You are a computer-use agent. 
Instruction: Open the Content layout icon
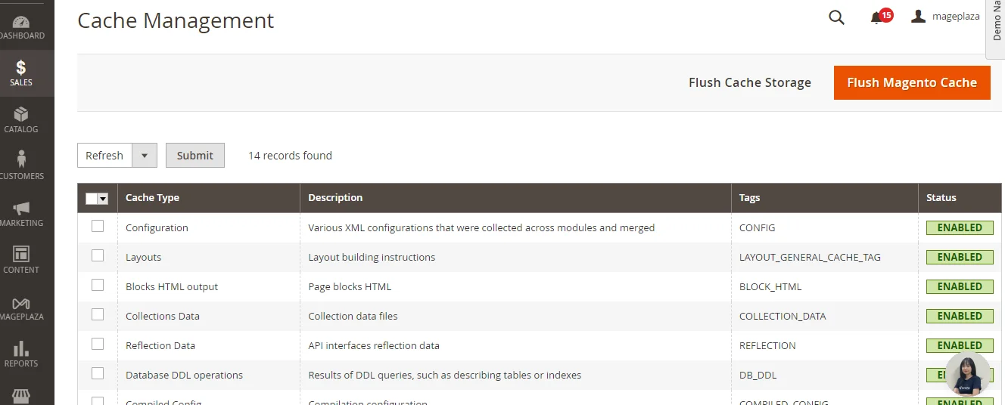point(21,260)
